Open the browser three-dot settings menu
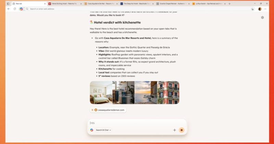This screenshot has width=274, height=144. click(x=265, y=9)
